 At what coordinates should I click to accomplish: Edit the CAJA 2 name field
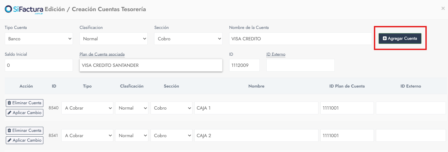(x=256, y=136)
